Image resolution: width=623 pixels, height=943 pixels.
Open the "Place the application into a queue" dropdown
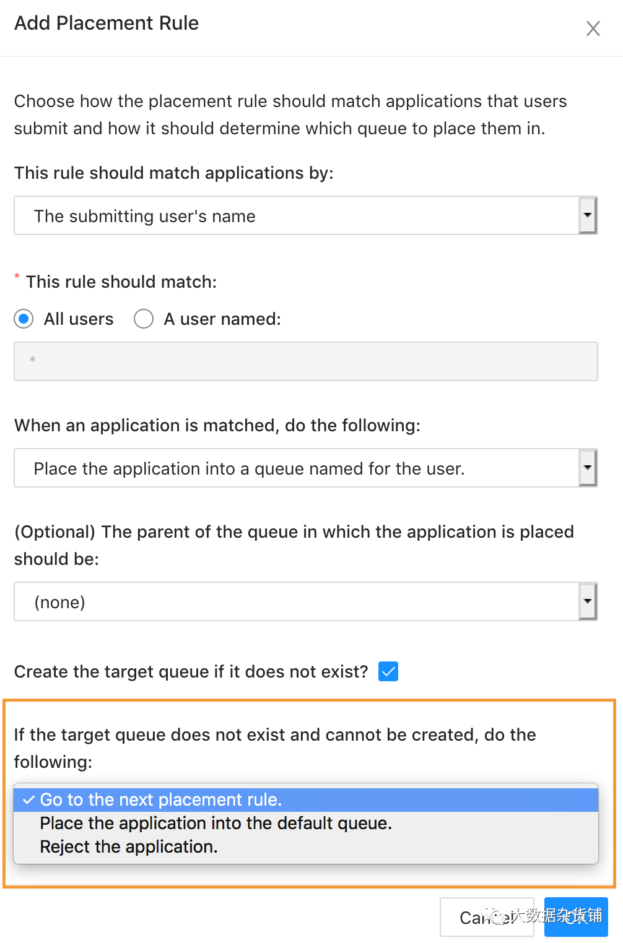coord(296,468)
